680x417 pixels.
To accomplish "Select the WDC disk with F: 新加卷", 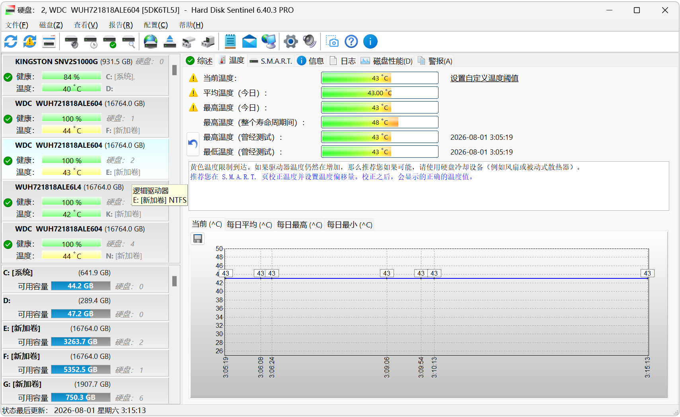I will [x=86, y=117].
